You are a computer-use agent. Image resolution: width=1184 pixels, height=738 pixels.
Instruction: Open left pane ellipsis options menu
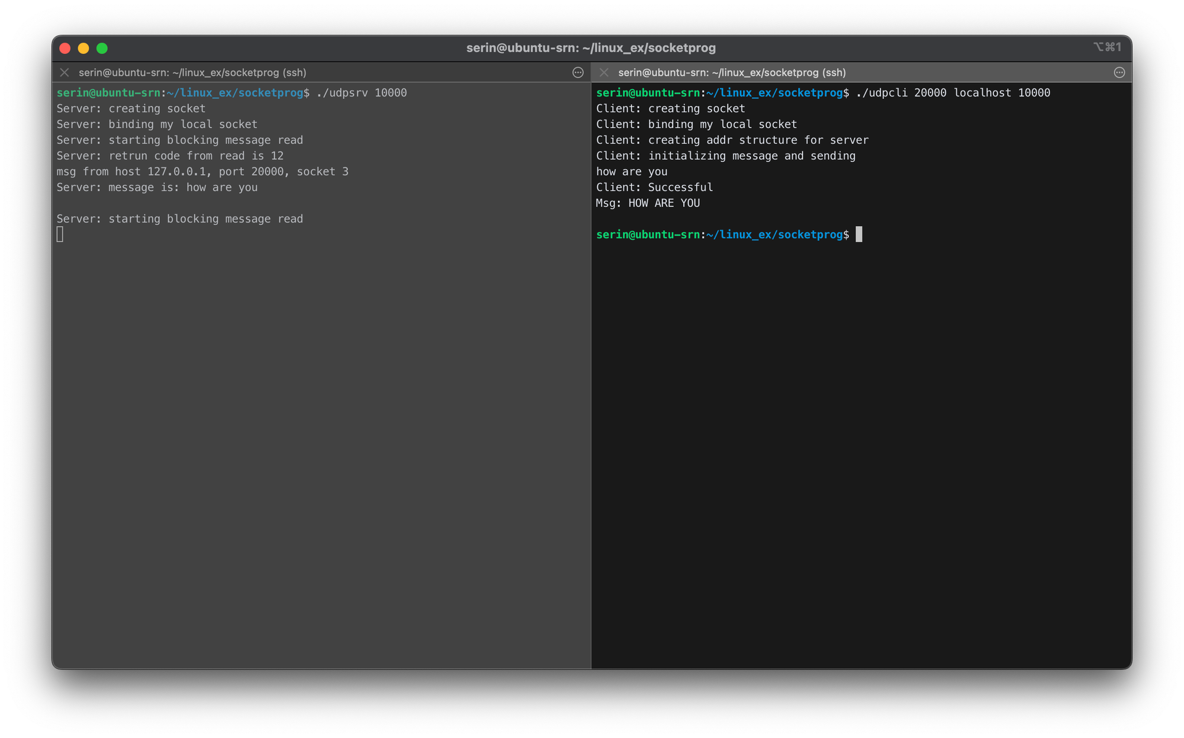coord(578,72)
